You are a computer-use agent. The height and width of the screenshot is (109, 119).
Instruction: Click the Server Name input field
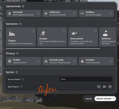point(86,79)
